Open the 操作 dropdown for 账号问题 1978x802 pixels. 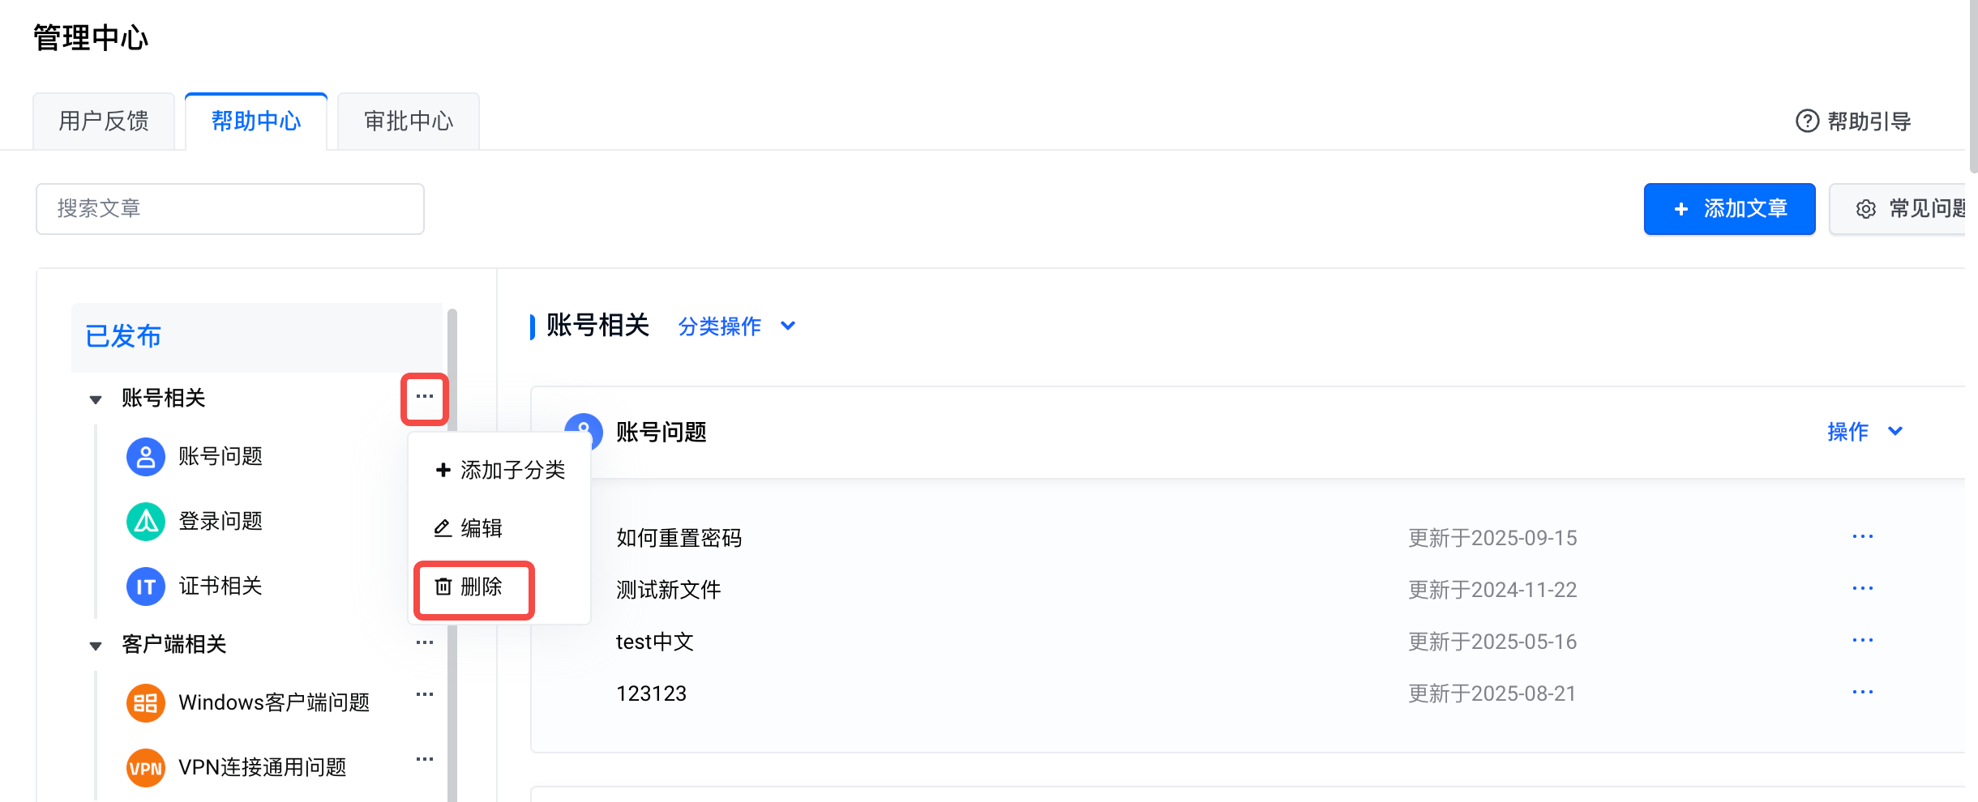pyautogui.click(x=1865, y=433)
